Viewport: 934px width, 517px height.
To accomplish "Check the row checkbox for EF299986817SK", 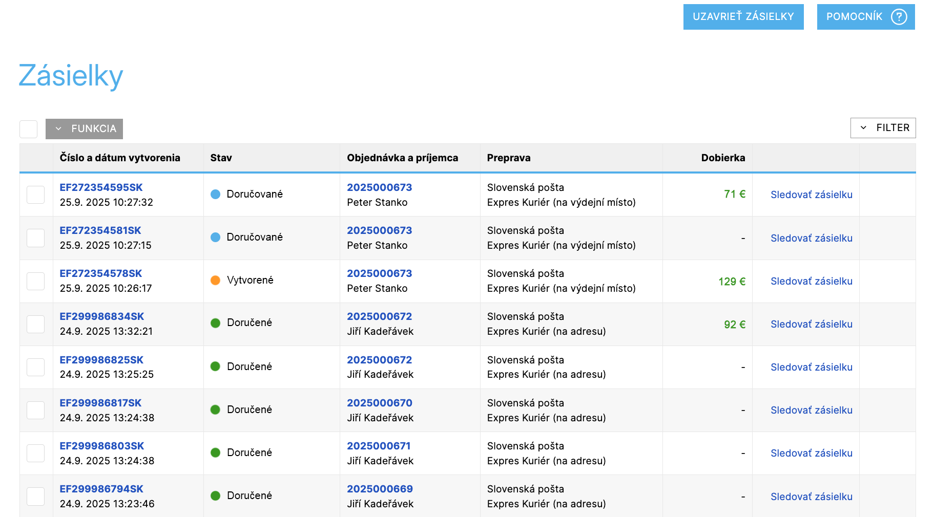I will click(x=36, y=410).
